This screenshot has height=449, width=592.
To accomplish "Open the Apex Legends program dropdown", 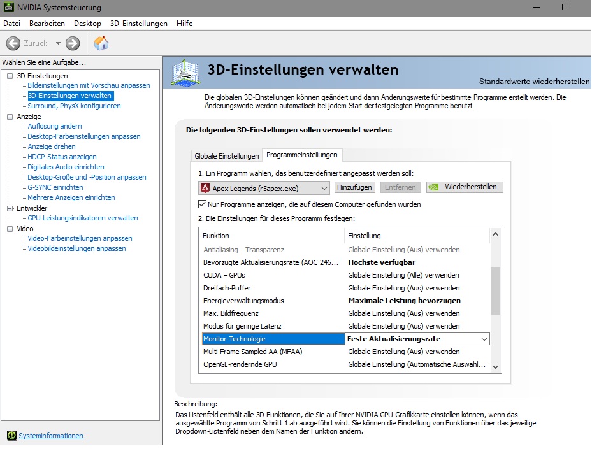I will [264, 188].
